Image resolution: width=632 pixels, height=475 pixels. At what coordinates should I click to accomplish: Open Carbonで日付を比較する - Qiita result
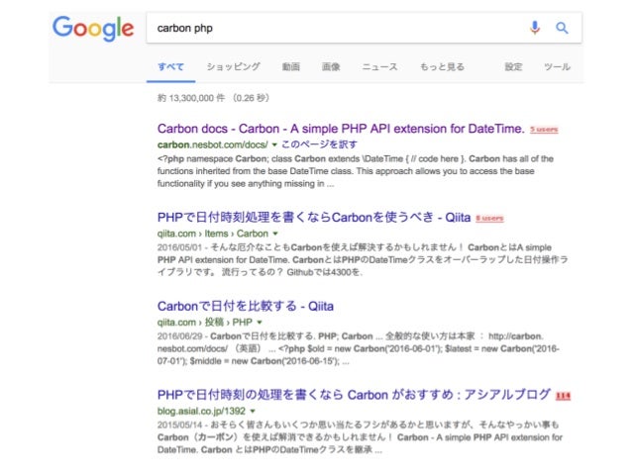click(246, 306)
